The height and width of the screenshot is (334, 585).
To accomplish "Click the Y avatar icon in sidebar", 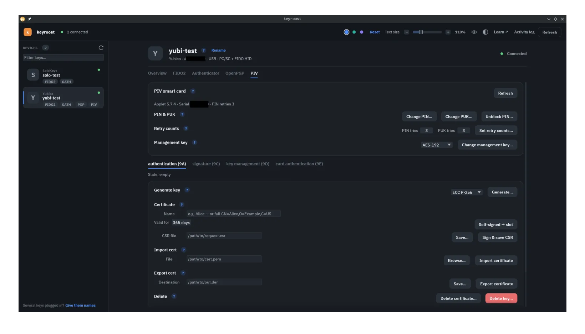I will pos(33,98).
